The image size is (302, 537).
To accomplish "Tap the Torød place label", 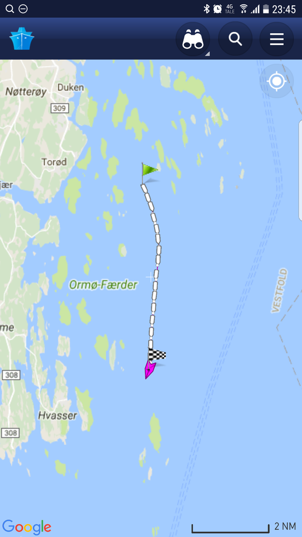I will (x=54, y=162).
